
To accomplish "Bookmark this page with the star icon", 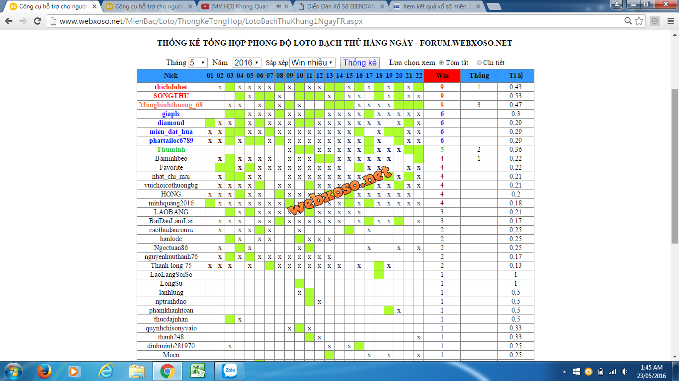I will click(x=639, y=21).
